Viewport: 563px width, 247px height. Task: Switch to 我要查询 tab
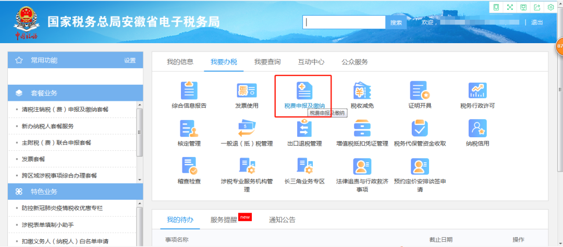coord(267,62)
